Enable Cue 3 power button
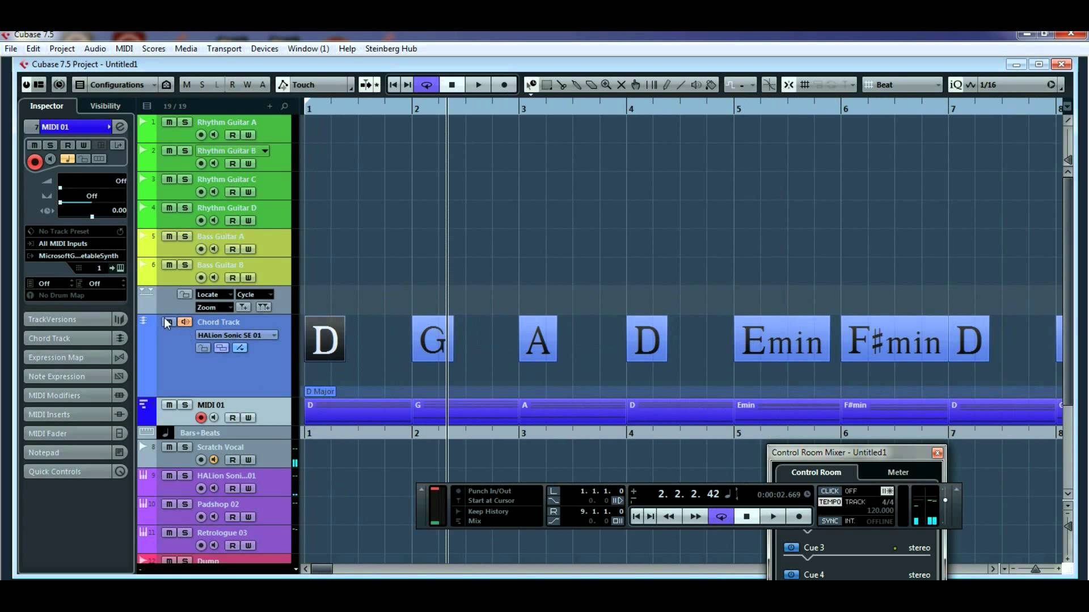This screenshot has width=1089, height=612. point(791,548)
